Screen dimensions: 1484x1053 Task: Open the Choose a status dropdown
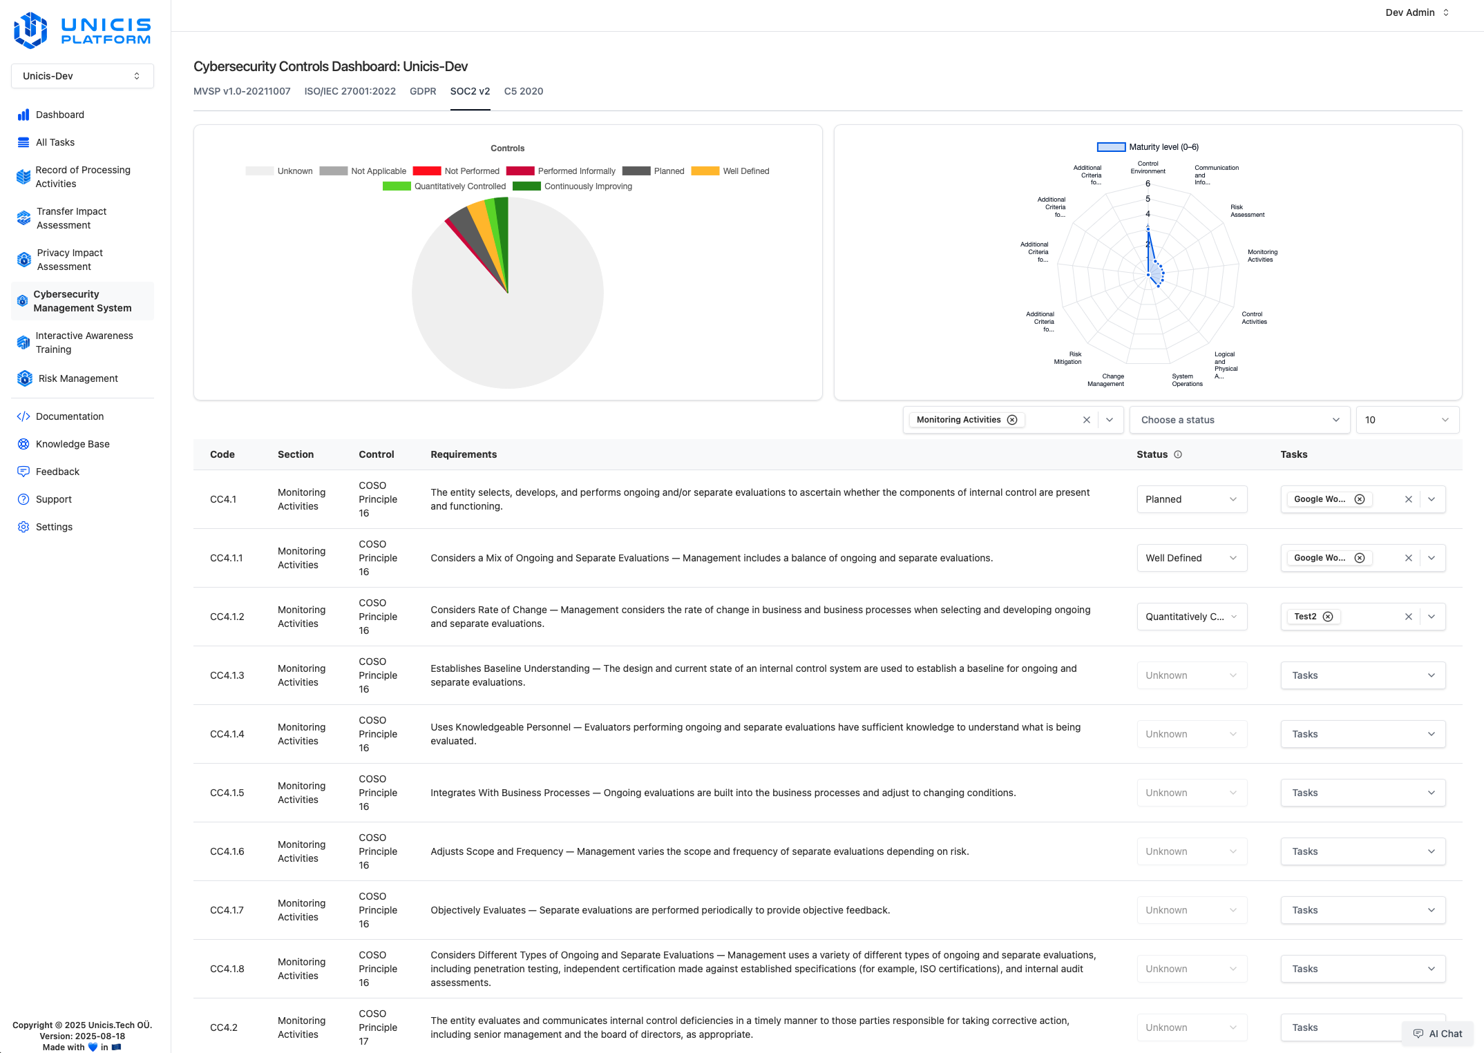click(1239, 420)
